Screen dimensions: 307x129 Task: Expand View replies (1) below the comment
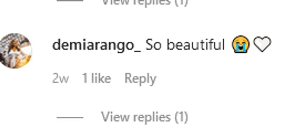click(x=144, y=117)
